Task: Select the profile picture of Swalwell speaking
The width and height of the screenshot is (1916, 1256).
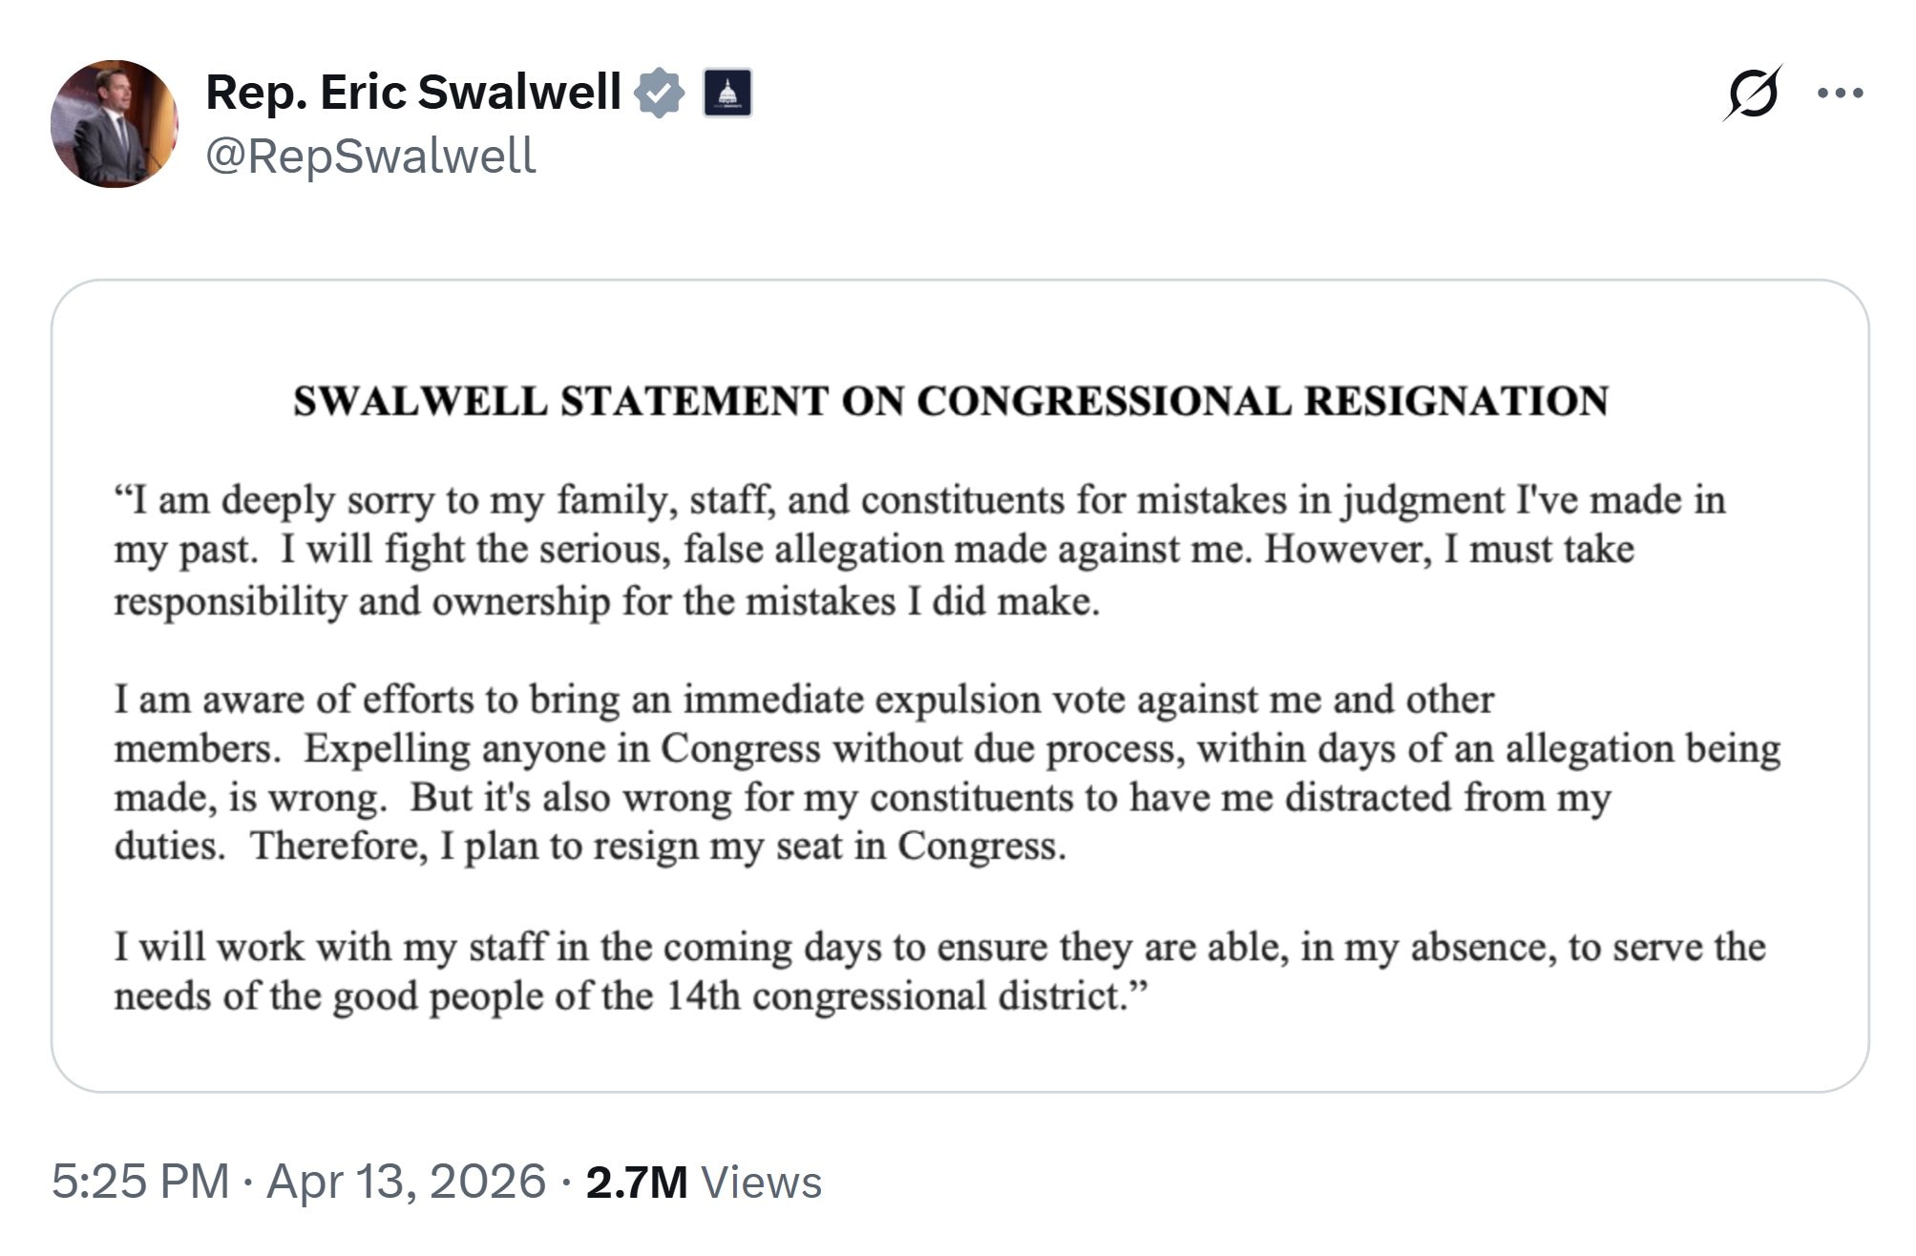Action: coord(115,123)
